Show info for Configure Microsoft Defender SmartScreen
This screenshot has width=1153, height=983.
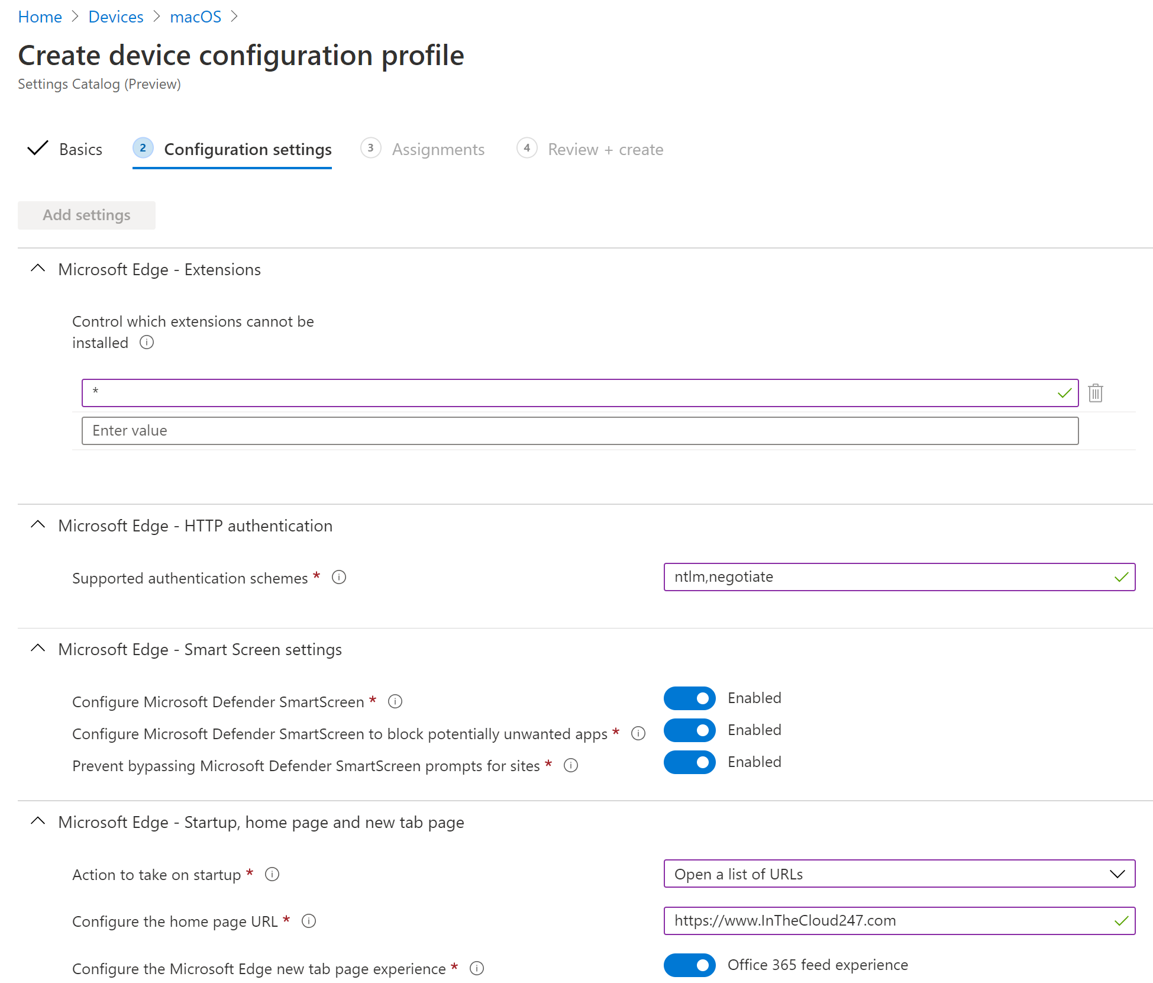point(395,701)
